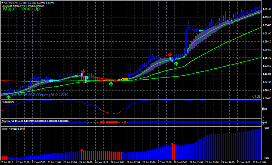Click the GBPUSD,H1 symbol and price header
This screenshot has height=165, width=272.
click(x=29, y=3)
